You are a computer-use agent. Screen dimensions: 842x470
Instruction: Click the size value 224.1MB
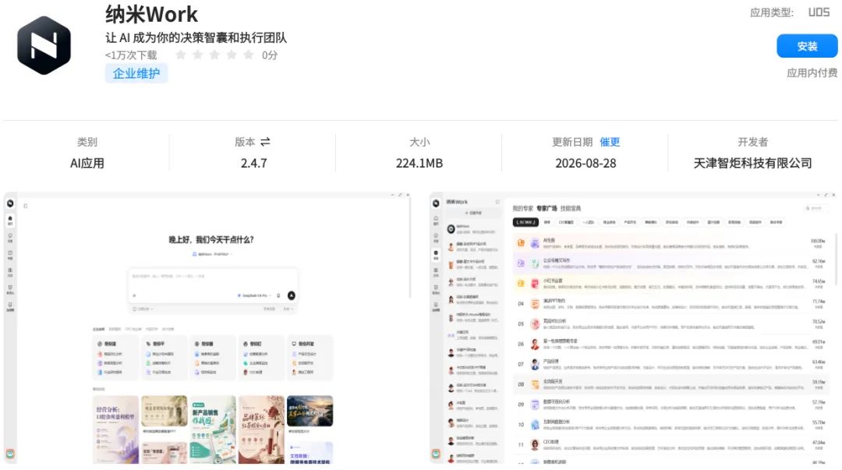(419, 163)
